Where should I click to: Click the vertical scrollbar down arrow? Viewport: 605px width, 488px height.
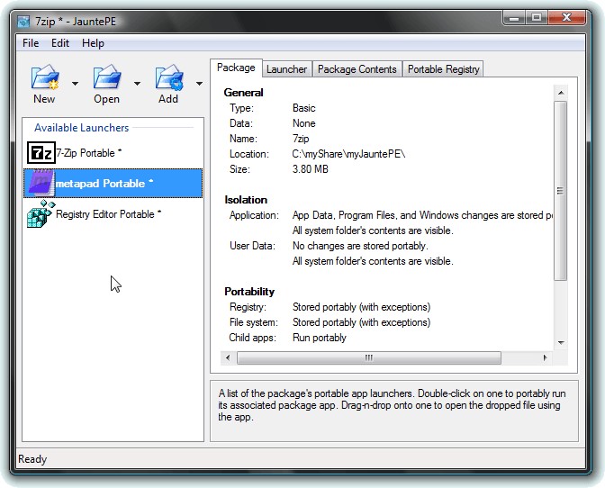(561, 342)
